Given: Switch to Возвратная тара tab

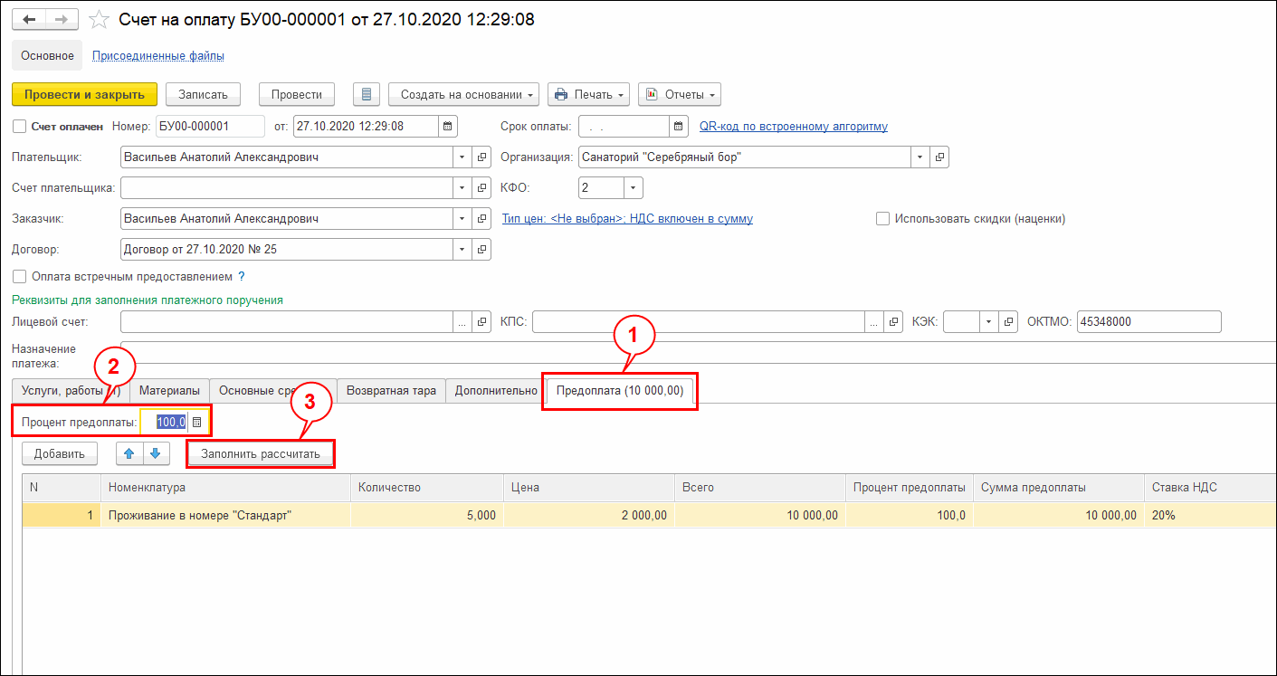Looking at the screenshot, I should click(x=391, y=390).
